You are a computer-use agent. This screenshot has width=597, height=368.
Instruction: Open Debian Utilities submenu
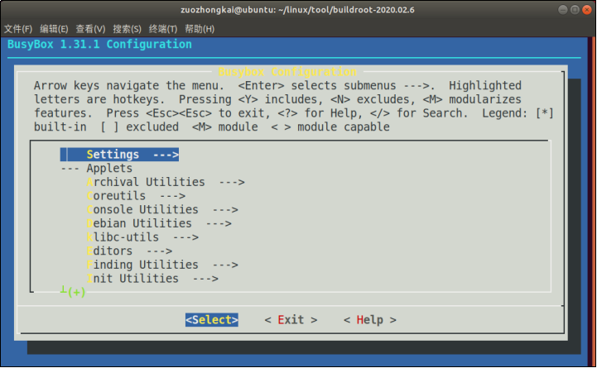159,223
